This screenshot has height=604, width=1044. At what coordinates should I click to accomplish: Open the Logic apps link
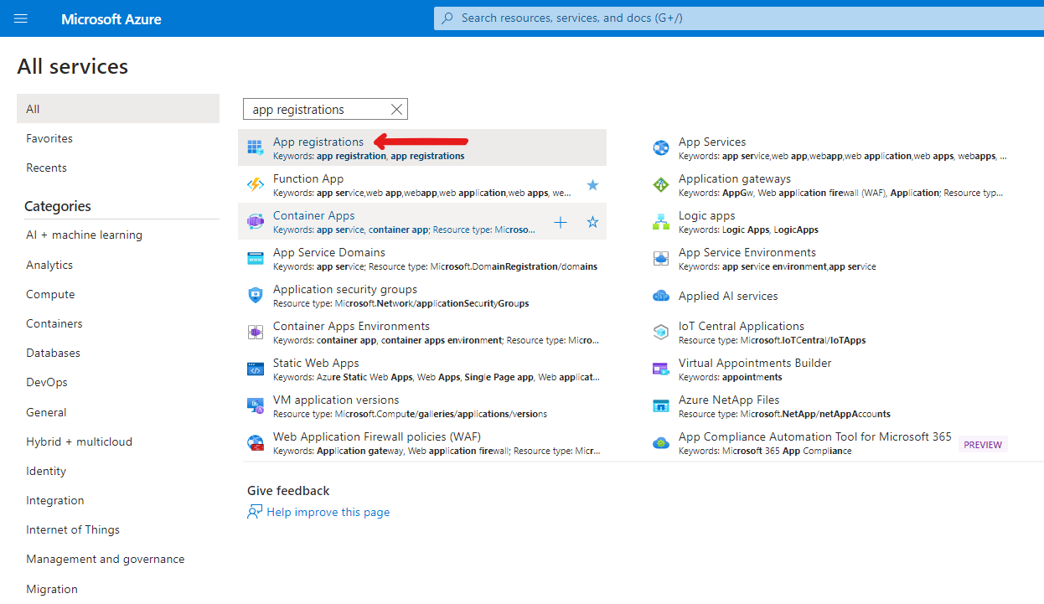707,215
